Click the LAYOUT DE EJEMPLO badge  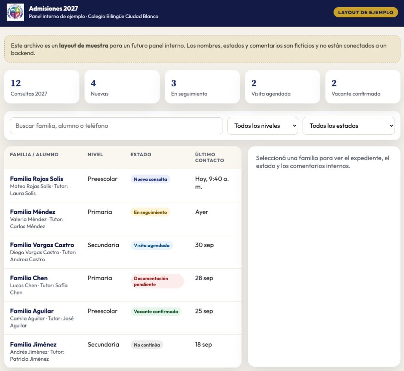(365, 12)
